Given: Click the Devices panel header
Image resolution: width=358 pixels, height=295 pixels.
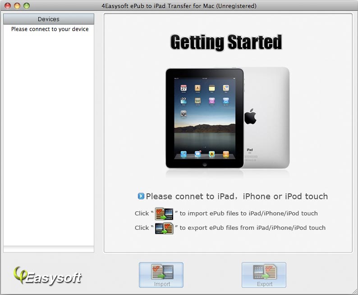Looking at the screenshot, I should 49,19.
